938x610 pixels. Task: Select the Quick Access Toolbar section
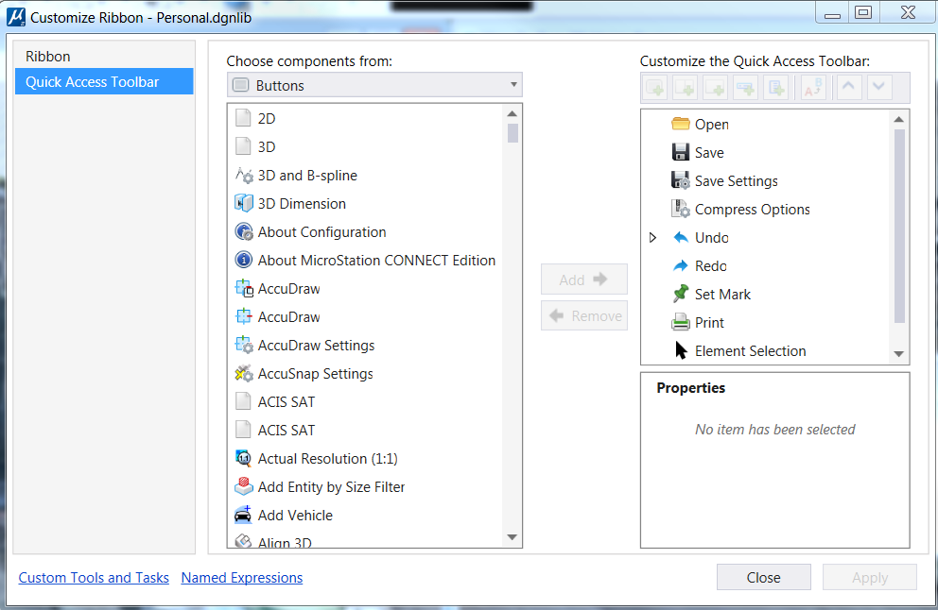[104, 82]
